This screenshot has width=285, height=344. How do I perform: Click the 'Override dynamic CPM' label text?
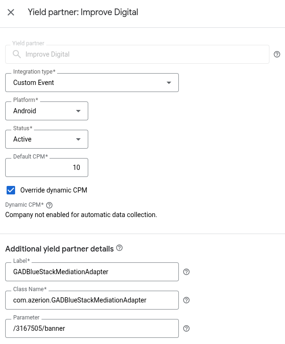[x=54, y=190]
